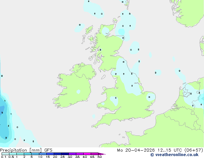The image size is (204, 158).
Task: Click the 'Precipitation' title word
Action: [14, 150]
